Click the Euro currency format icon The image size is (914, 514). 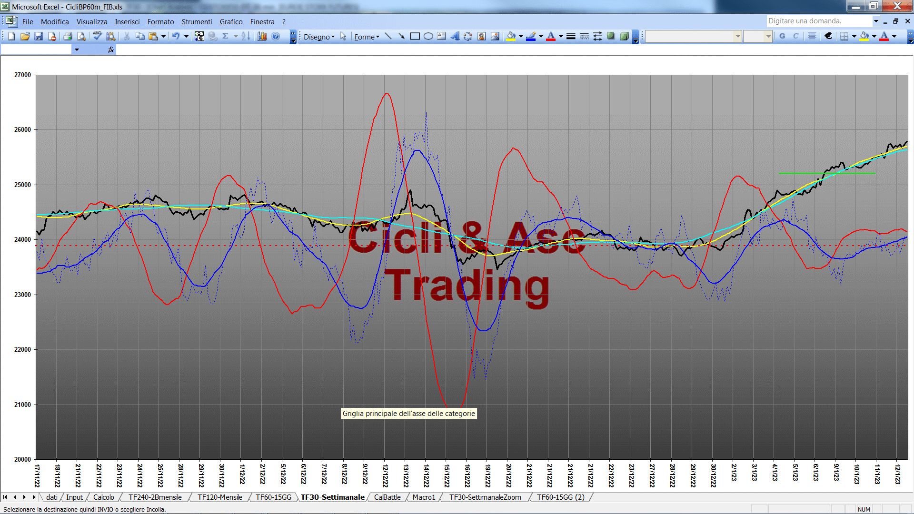click(x=828, y=36)
